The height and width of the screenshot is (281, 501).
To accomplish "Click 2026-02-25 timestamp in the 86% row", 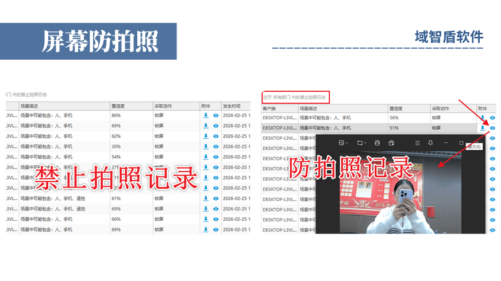I will click(237, 115).
